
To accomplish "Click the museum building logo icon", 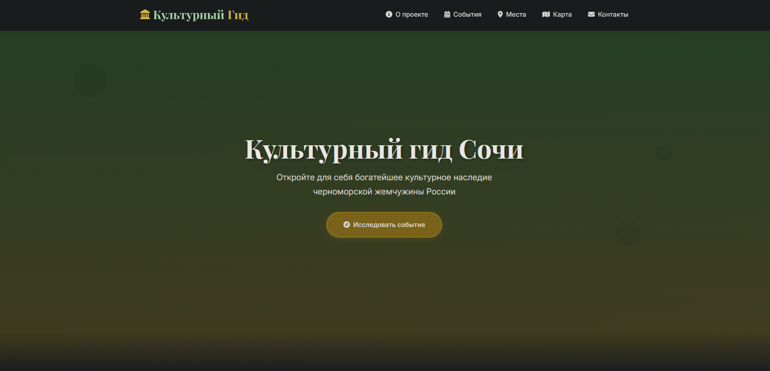I will click(x=145, y=15).
